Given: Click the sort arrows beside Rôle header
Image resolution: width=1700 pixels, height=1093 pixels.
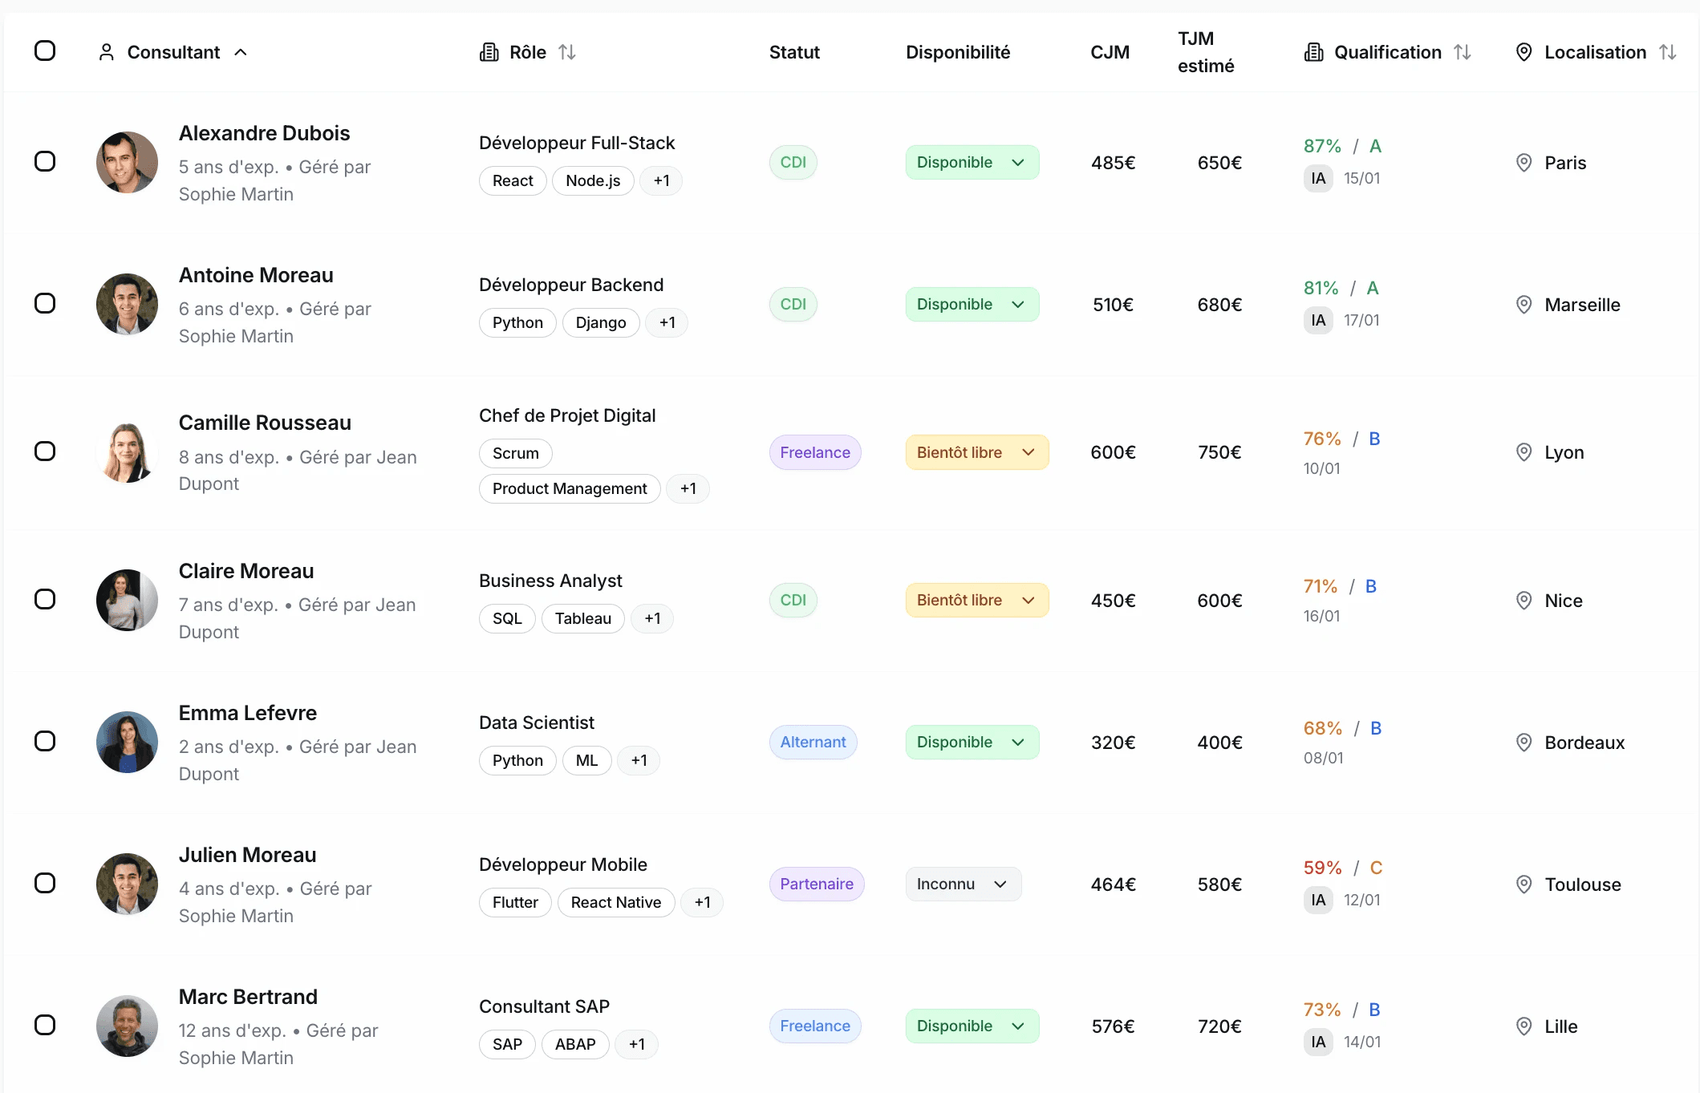Looking at the screenshot, I should point(567,52).
